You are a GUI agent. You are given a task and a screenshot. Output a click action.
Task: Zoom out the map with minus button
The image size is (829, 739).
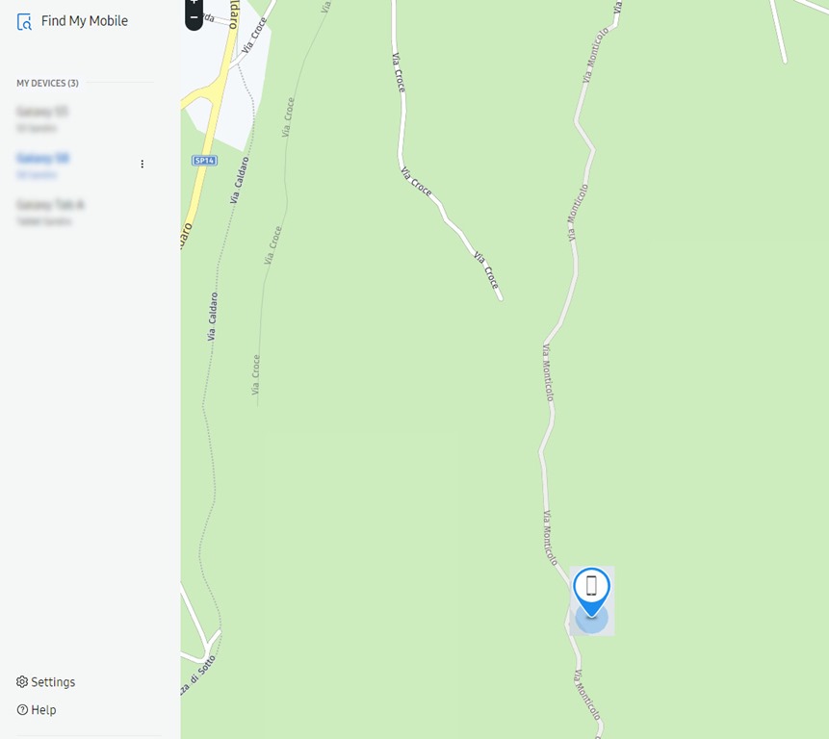click(x=194, y=18)
